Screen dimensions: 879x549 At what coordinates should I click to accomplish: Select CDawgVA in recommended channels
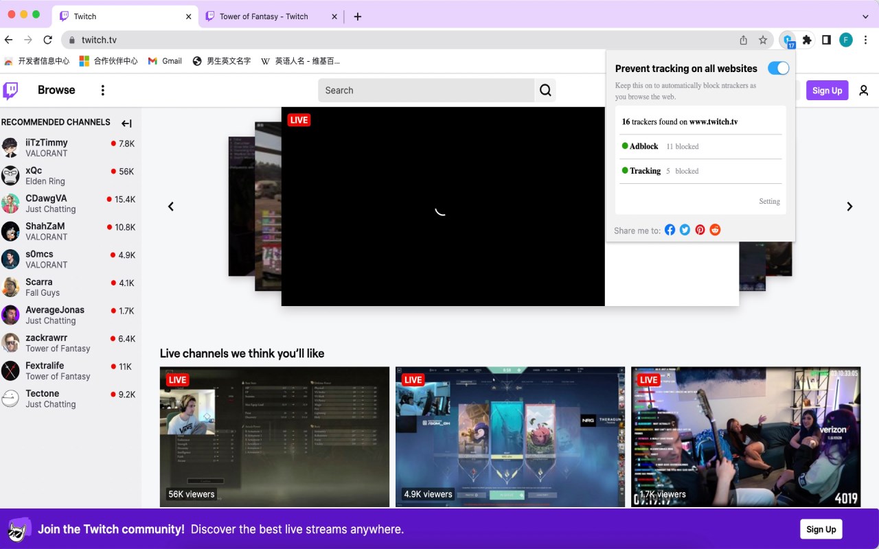(70, 204)
